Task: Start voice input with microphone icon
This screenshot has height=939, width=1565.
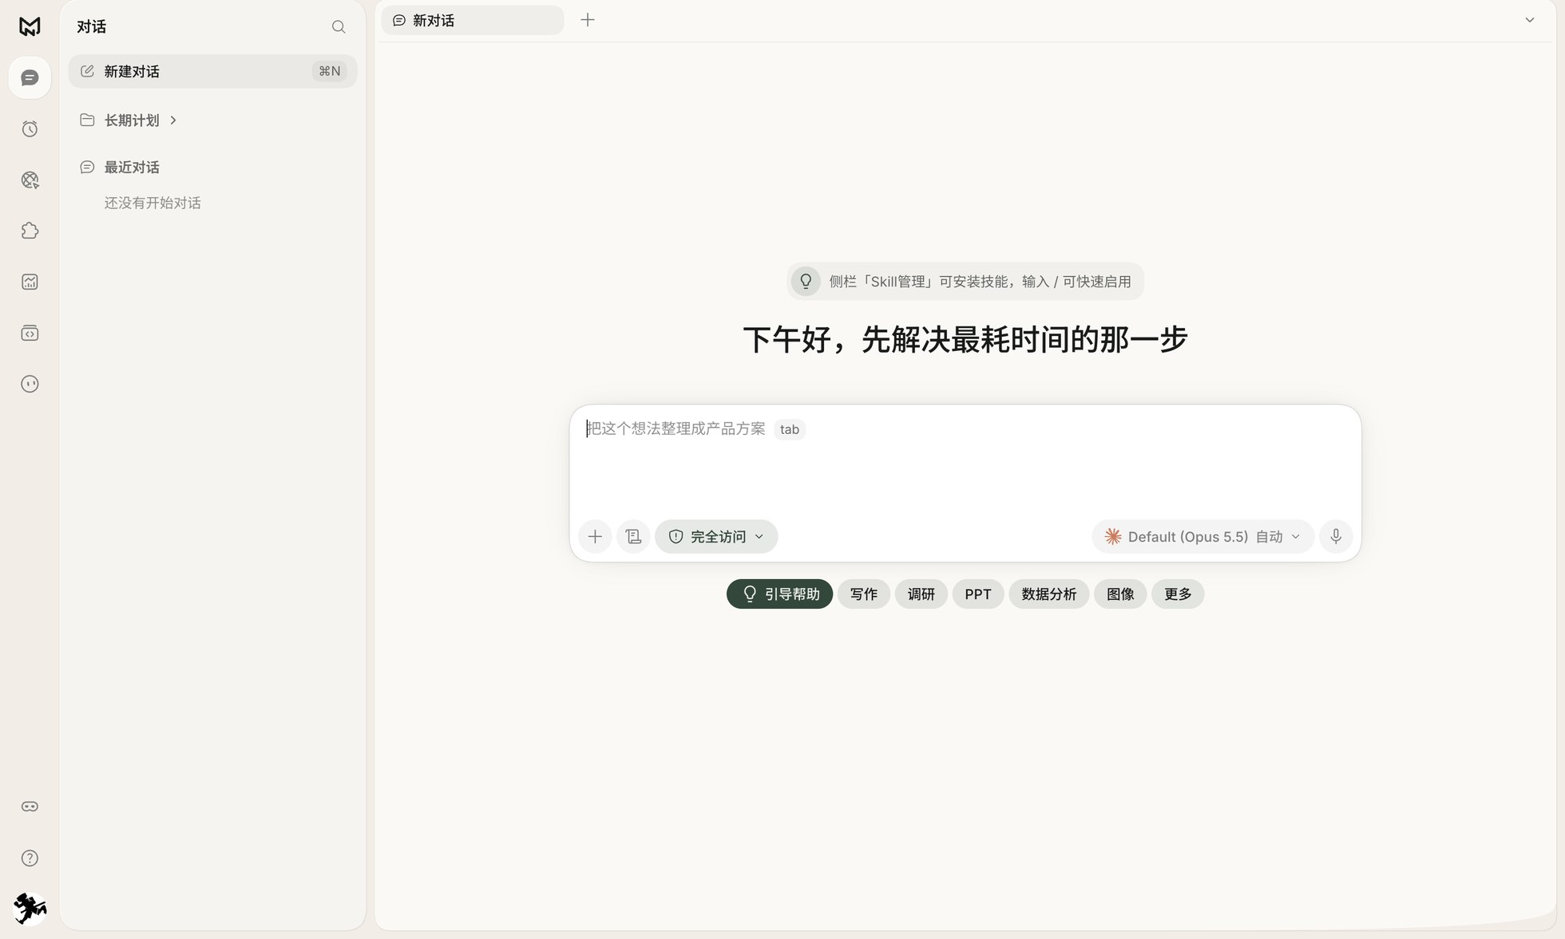Action: [x=1336, y=536]
